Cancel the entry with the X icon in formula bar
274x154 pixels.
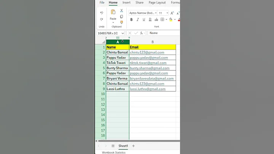pos(130,33)
